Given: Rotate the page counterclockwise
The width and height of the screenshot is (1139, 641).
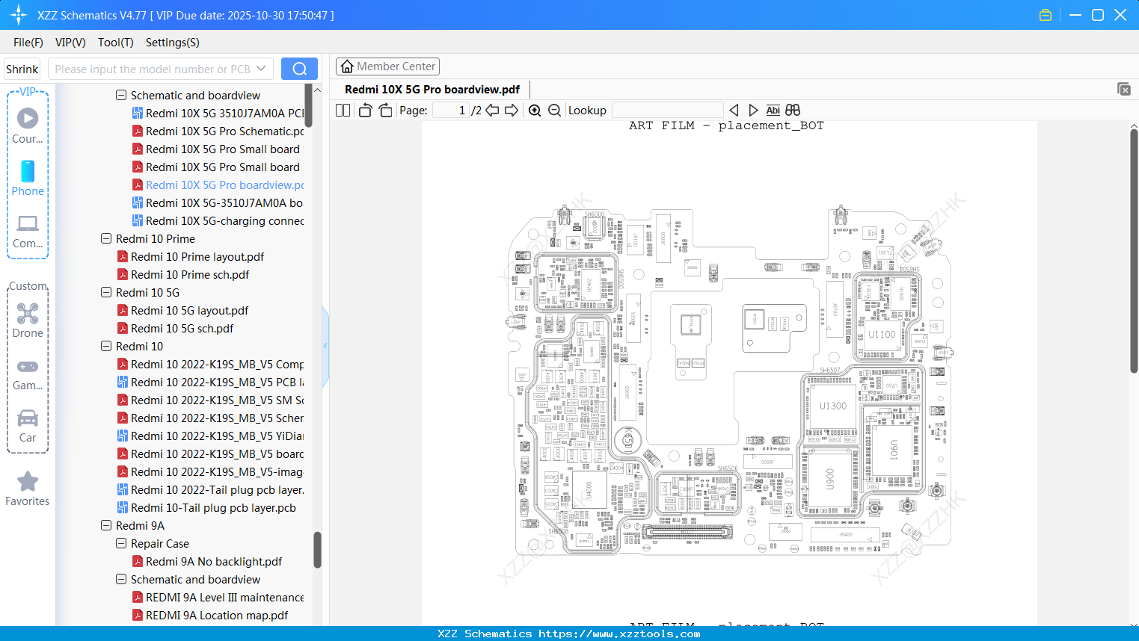Looking at the screenshot, I should click(x=364, y=110).
